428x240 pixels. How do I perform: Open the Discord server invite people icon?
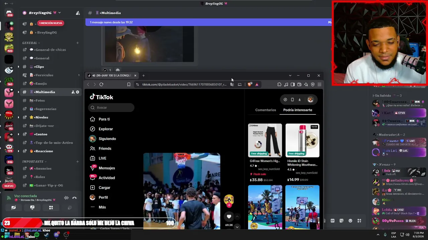pos(78,13)
